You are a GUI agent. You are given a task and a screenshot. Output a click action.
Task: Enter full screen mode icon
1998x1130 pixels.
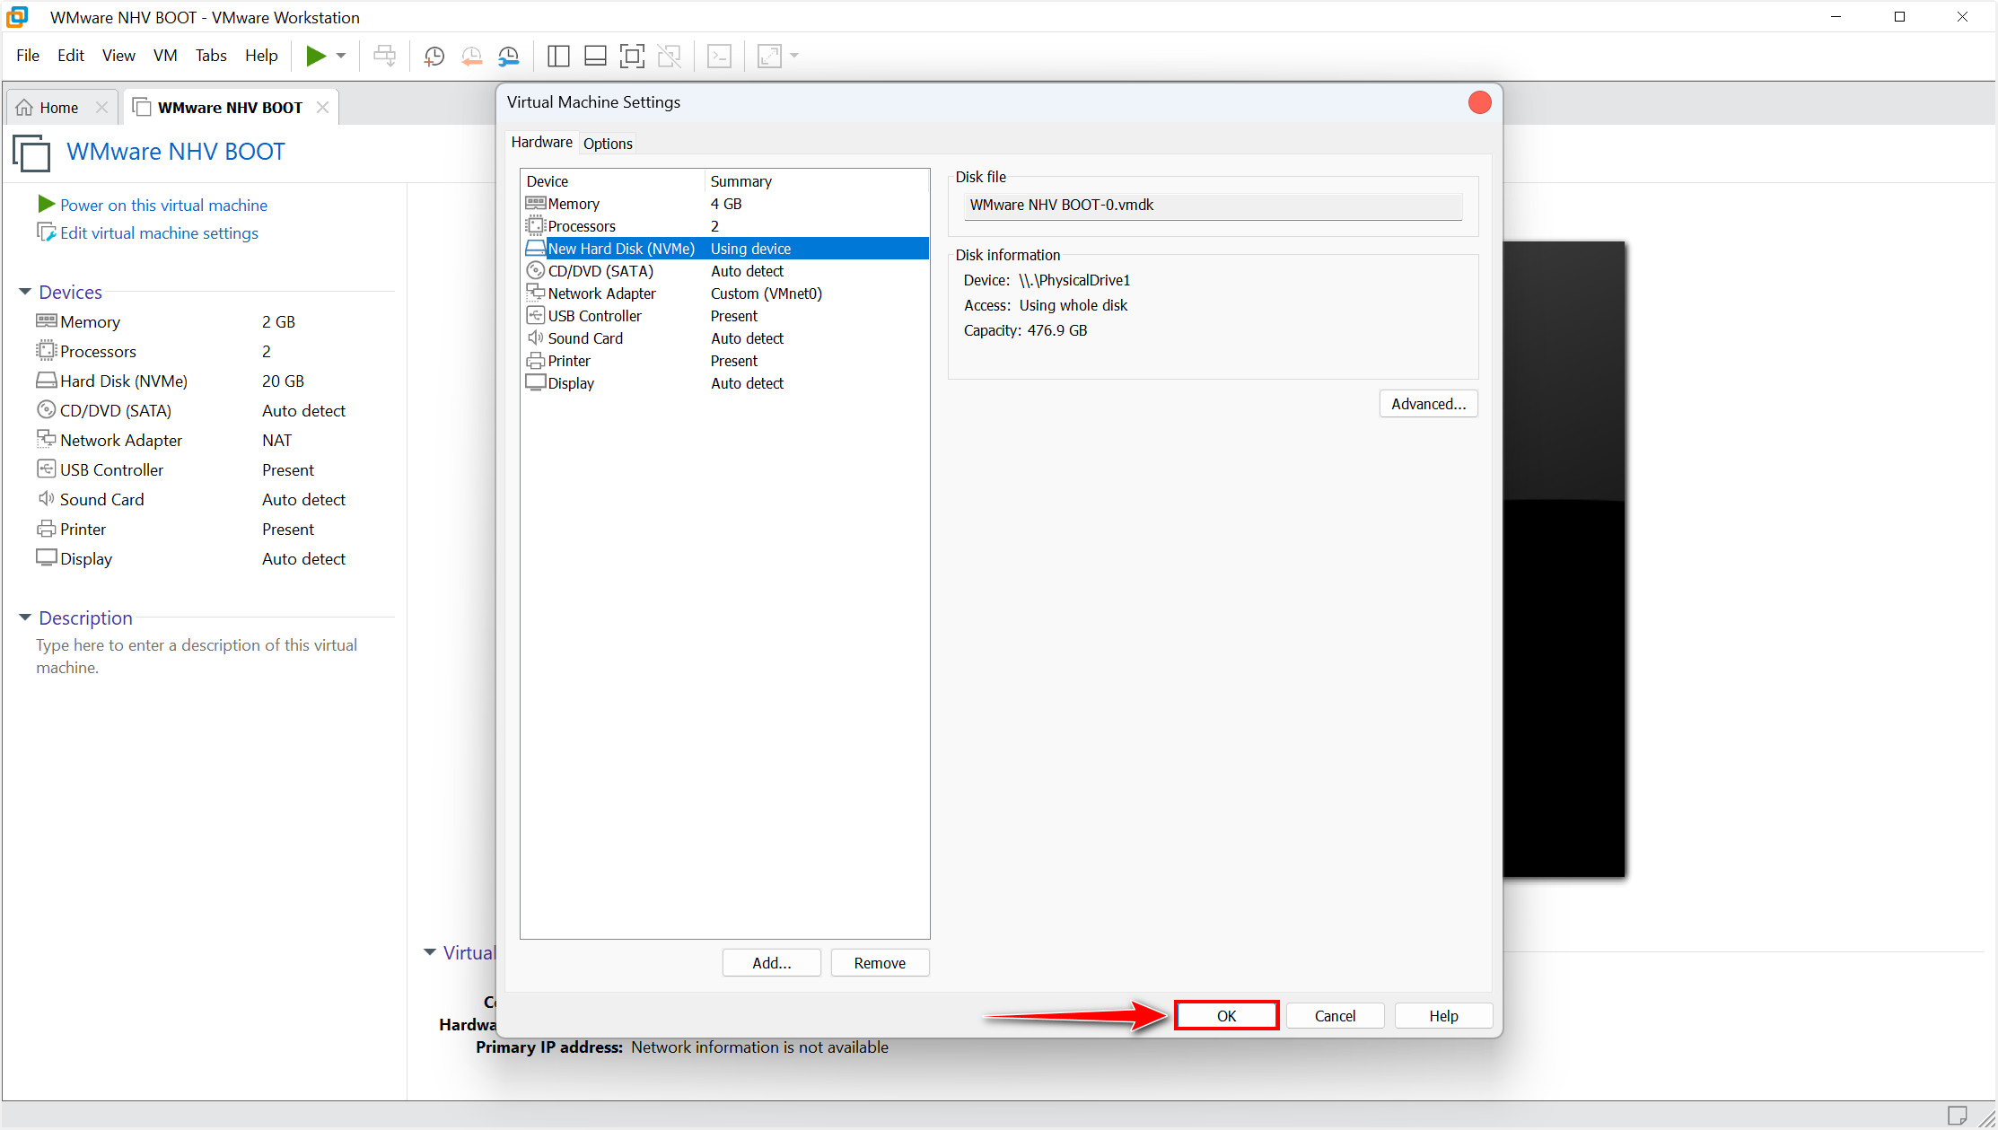click(632, 57)
